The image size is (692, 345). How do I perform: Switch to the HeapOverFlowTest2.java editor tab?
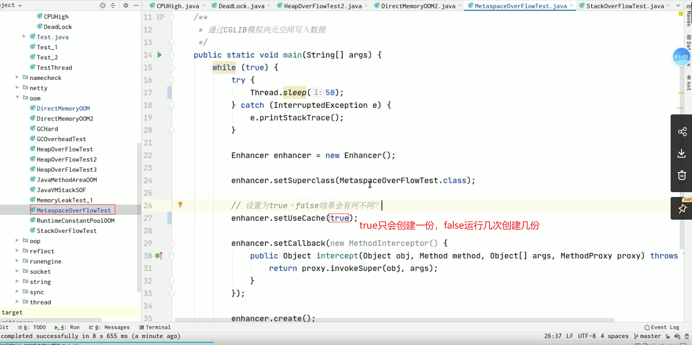[x=322, y=6]
